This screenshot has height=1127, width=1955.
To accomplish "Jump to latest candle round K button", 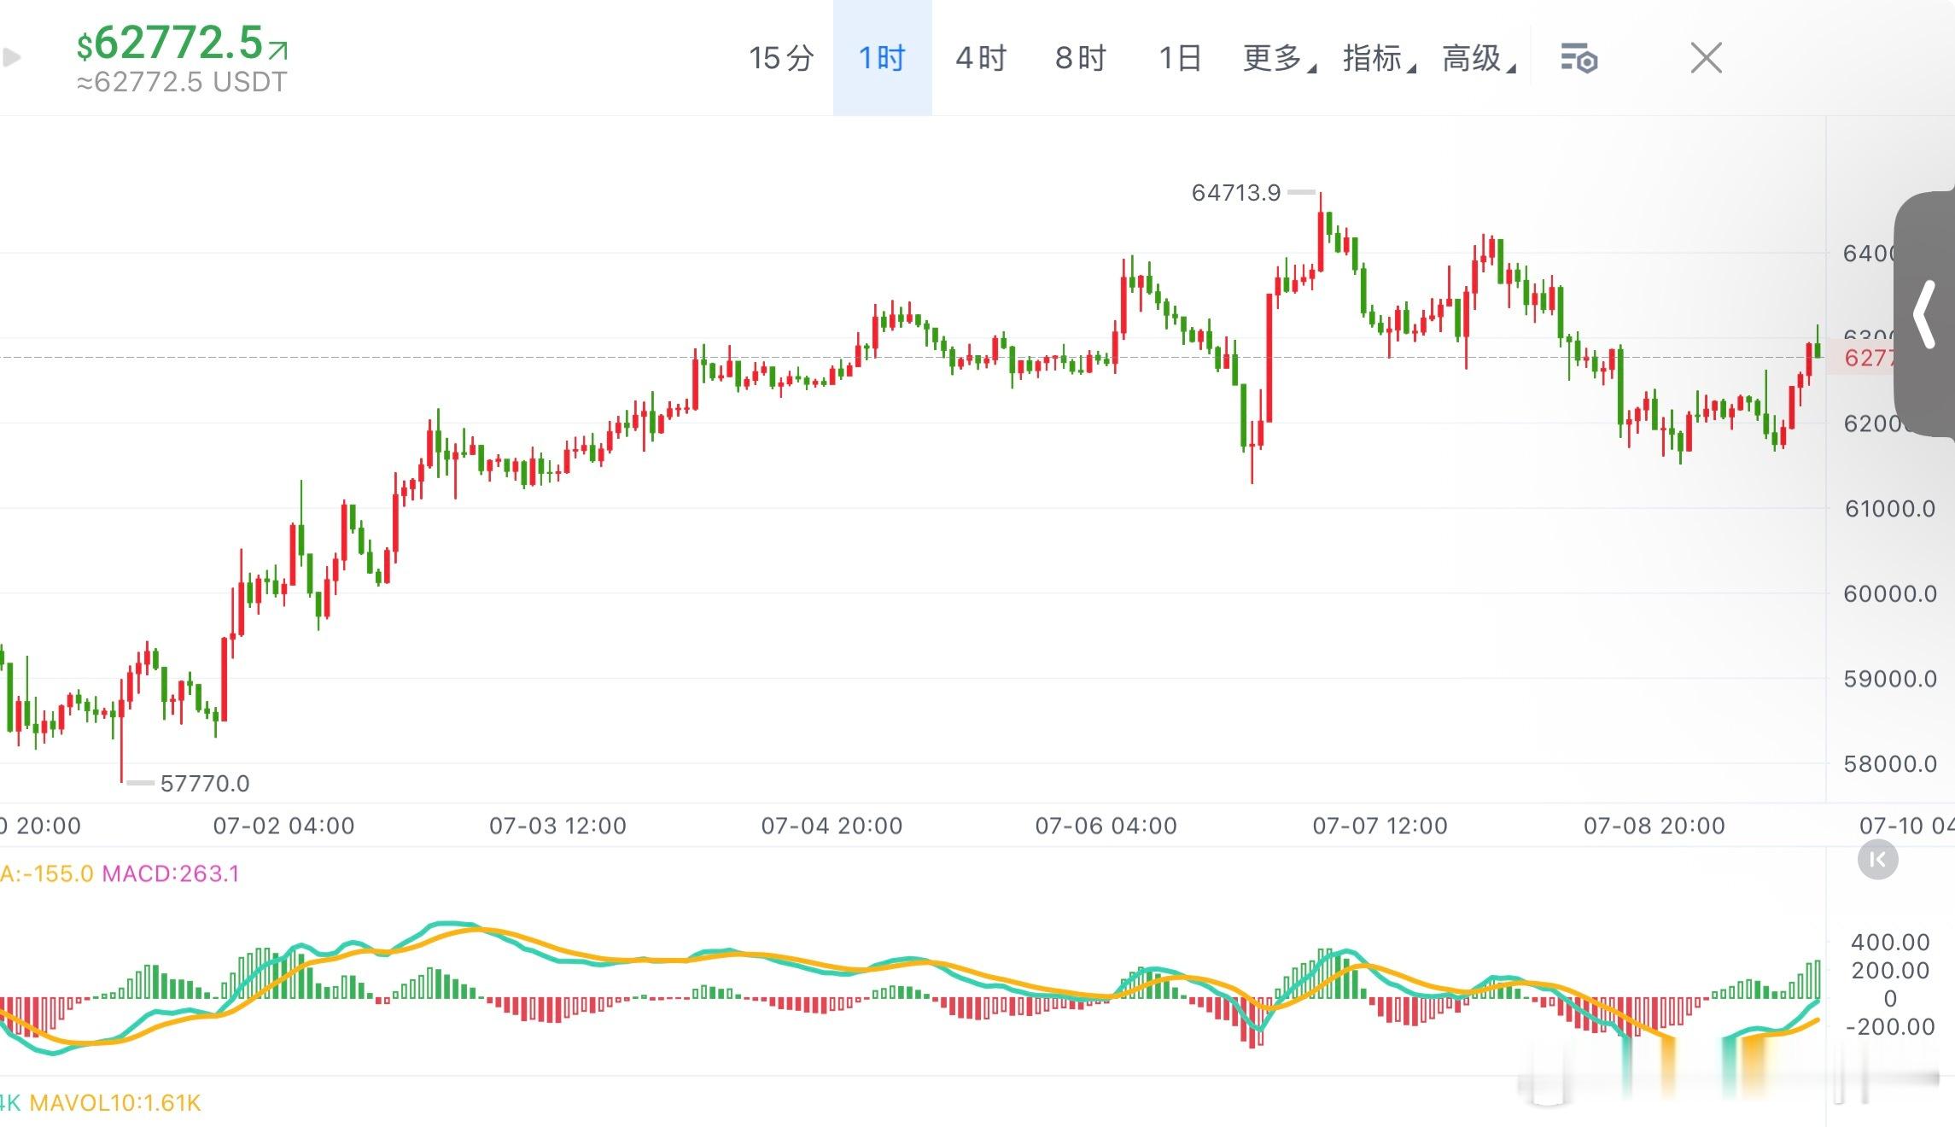I will coord(1877,860).
